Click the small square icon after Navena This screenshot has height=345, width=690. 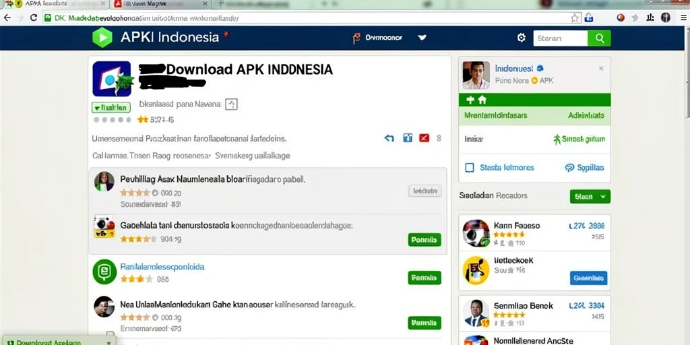pos(232,104)
